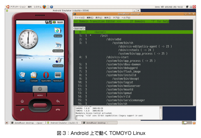
Task: Open the app drawer tab on the phone
Action: [x=40, y=89]
